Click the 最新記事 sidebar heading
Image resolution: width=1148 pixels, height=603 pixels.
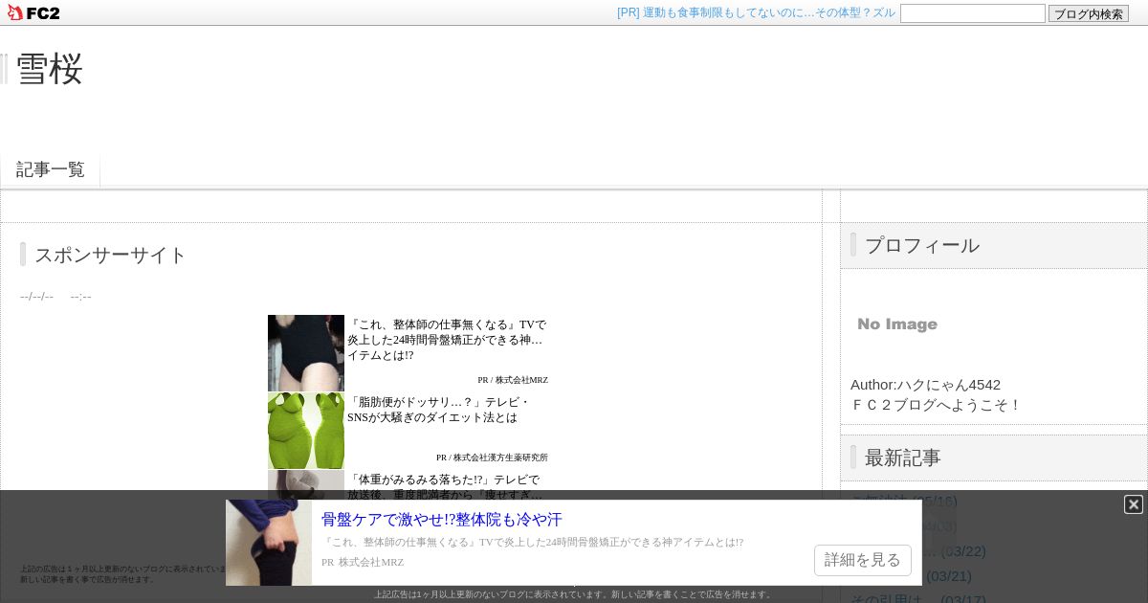[903, 458]
